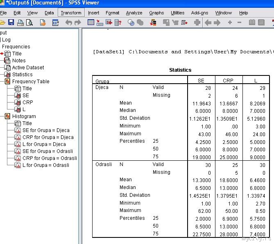Click the greyed Associate AutoScript icon
Image resolution: width=274 pixels, height=244 pixels.
coord(166,23)
